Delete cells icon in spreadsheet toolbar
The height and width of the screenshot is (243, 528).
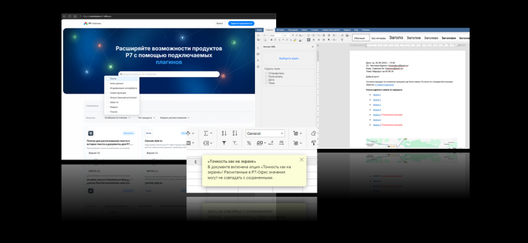tap(296, 143)
